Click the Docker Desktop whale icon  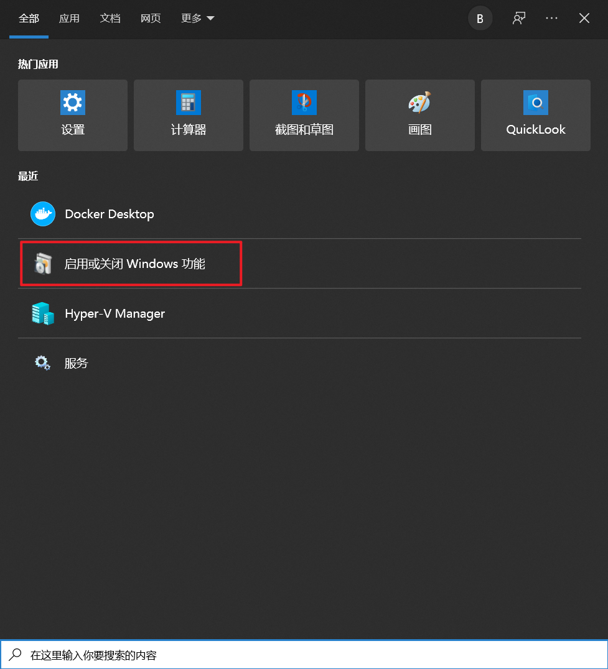coord(43,214)
